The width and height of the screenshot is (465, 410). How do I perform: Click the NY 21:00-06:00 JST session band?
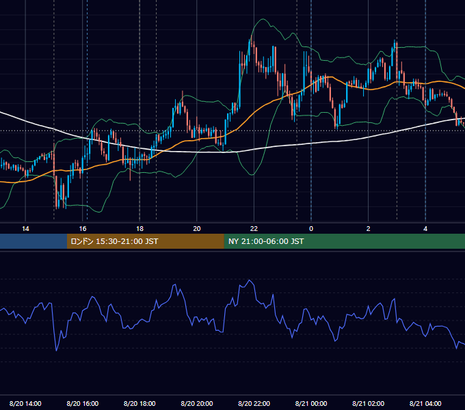[344, 241]
